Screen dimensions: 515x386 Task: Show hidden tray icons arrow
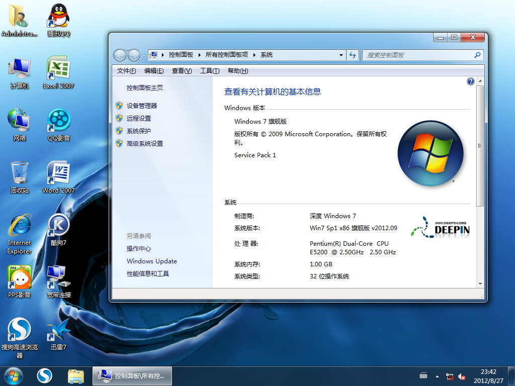coord(437,376)
